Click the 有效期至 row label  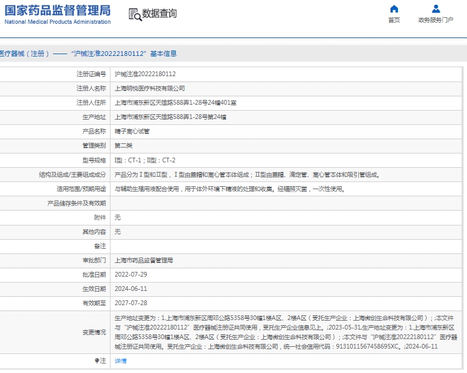(x=94, y=303)
